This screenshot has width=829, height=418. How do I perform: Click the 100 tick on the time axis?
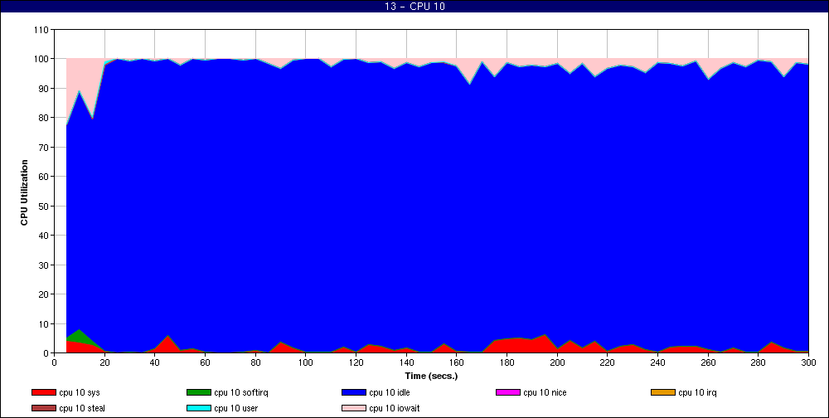pos(306,362)
